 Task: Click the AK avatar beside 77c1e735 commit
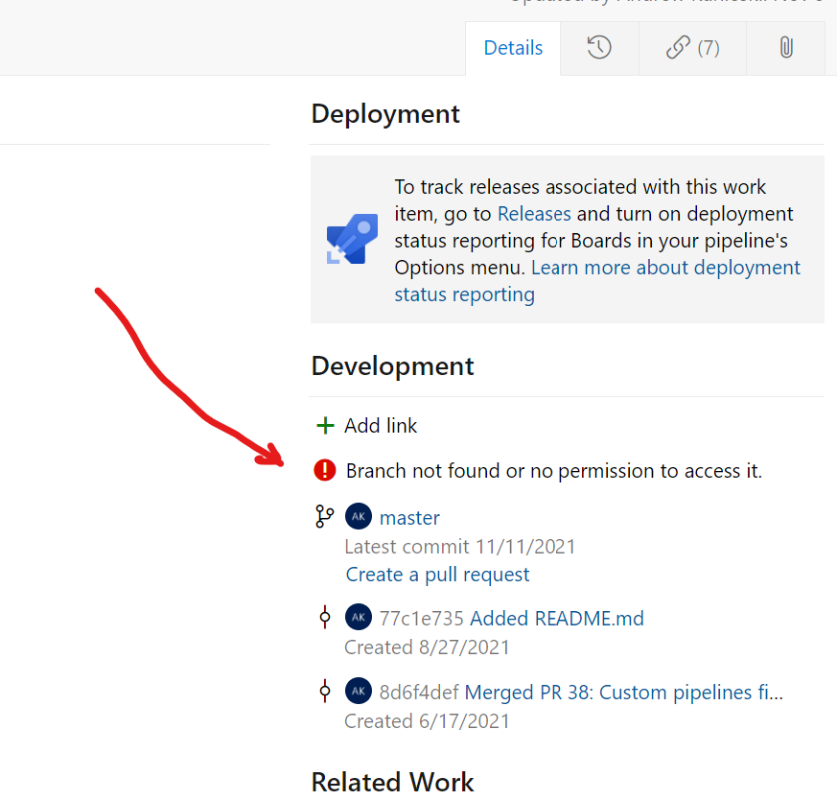click(x=358, y=617)
